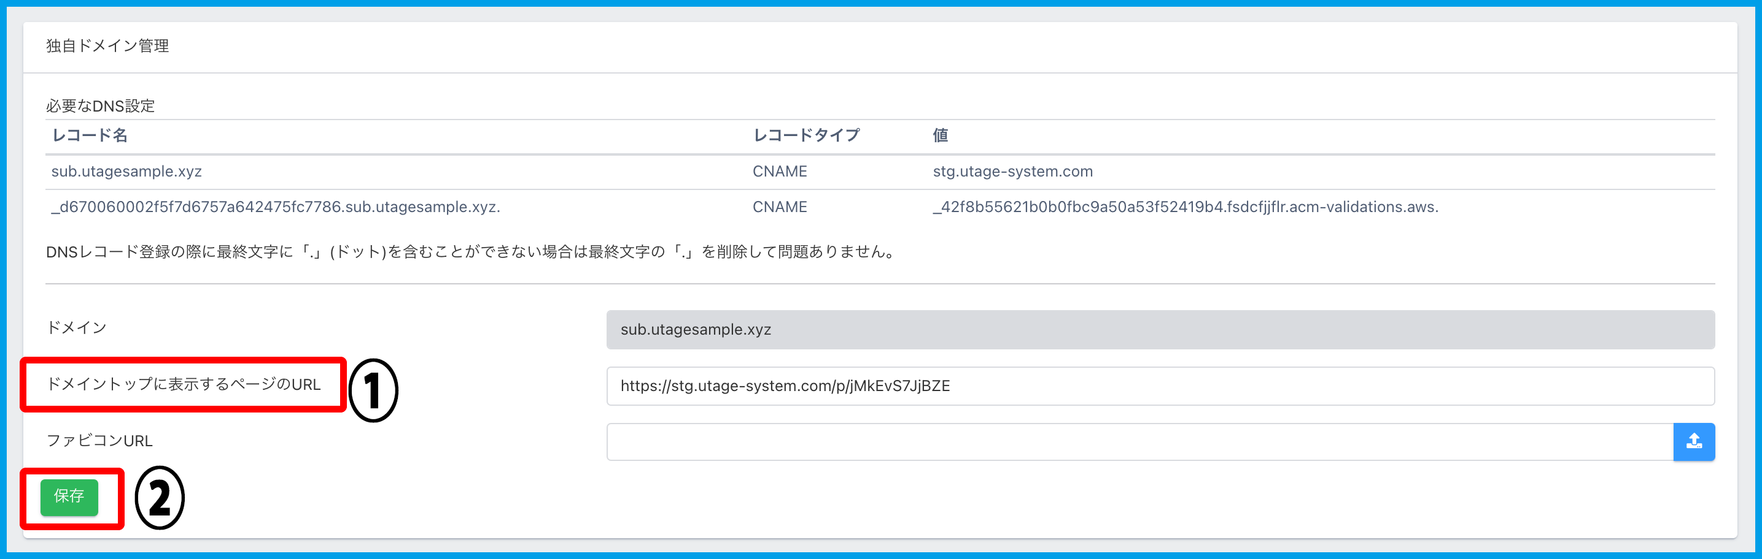Click the 独自ドメイン管理 panel title
Screen dimensions: 1762x559
[x=107, y=46]
